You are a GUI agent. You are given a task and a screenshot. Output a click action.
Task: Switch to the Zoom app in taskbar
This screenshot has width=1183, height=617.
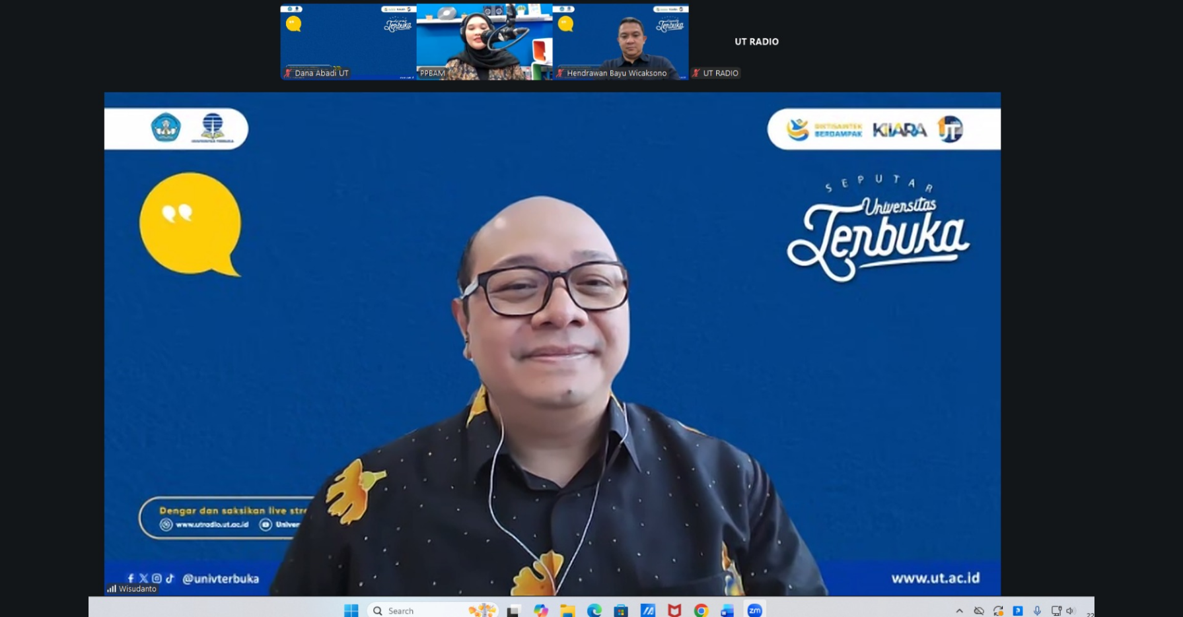click(754, 610)
